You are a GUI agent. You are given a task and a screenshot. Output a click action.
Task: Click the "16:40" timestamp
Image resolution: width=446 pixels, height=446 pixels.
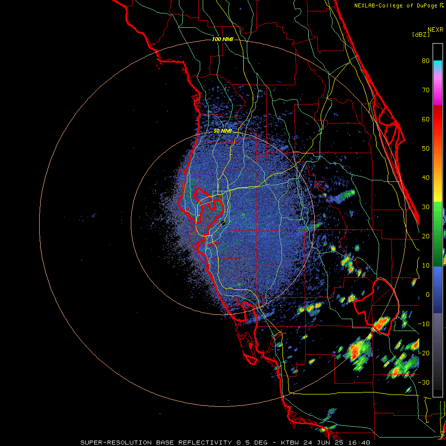click(359, 443)
